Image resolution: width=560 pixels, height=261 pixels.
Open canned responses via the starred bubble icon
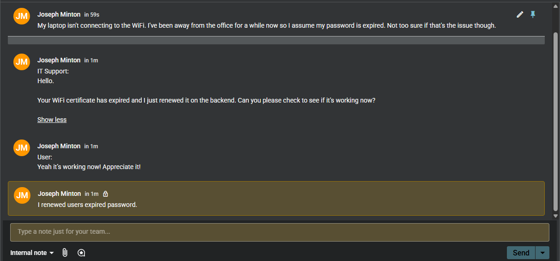tap(81, 253)
